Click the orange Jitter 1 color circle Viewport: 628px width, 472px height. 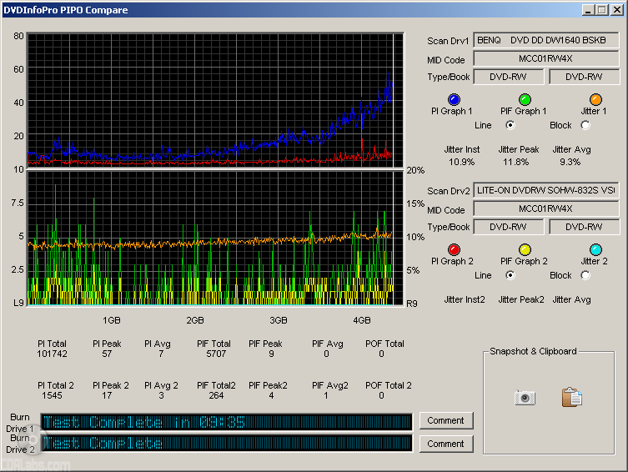pyautogui.click(x=595, y=99)
